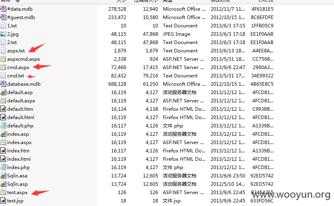Click size 2,338 of aspxcmd.aspx
The width and height of the screenshot is (334, 206).
pyautogui.click(x=120, y=59)
